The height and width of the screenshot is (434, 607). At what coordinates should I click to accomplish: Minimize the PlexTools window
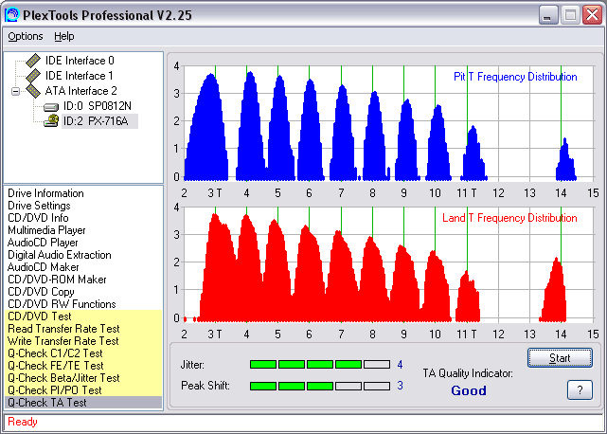(x=547, y=15)
